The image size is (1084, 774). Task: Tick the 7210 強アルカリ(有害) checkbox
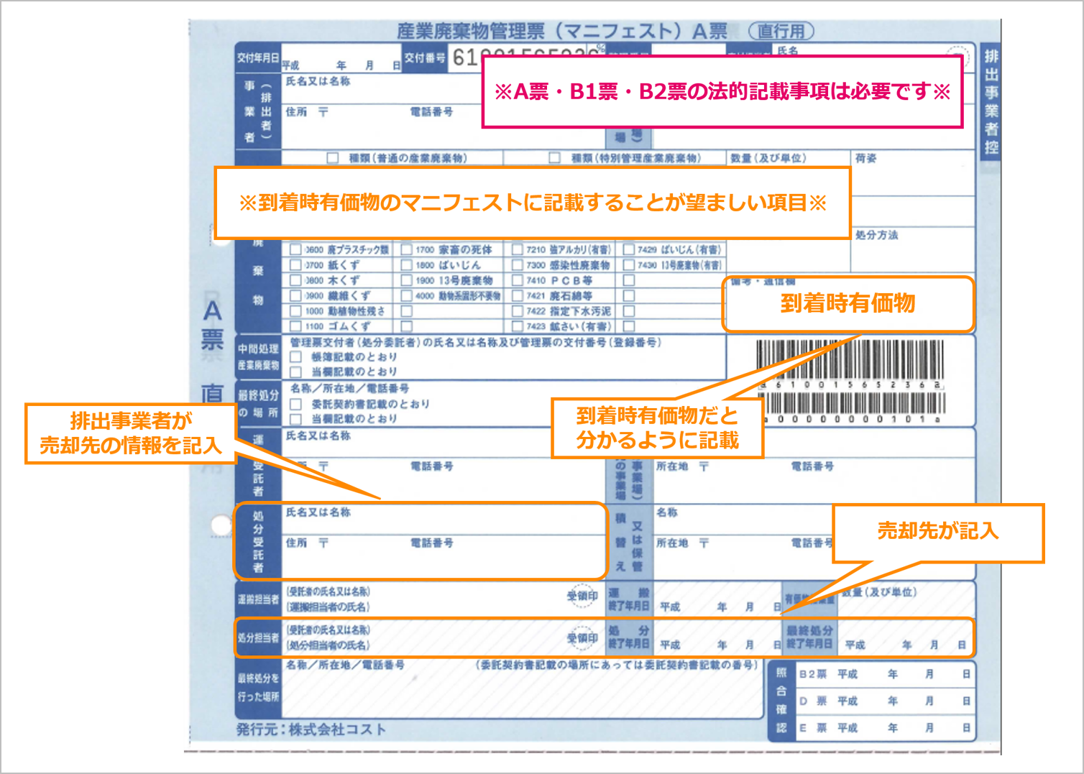point(518,249)
